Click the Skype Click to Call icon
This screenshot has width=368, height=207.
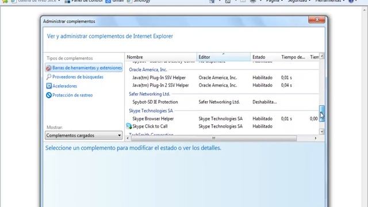tap(129, 126)
